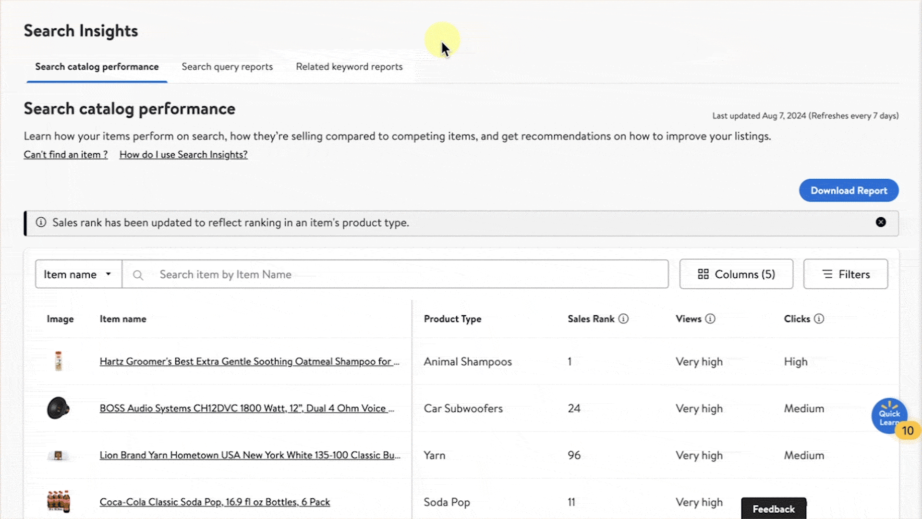Click the Clicks column header text
The width and height of the screenshot is (922, 519).
coord(797,319)
